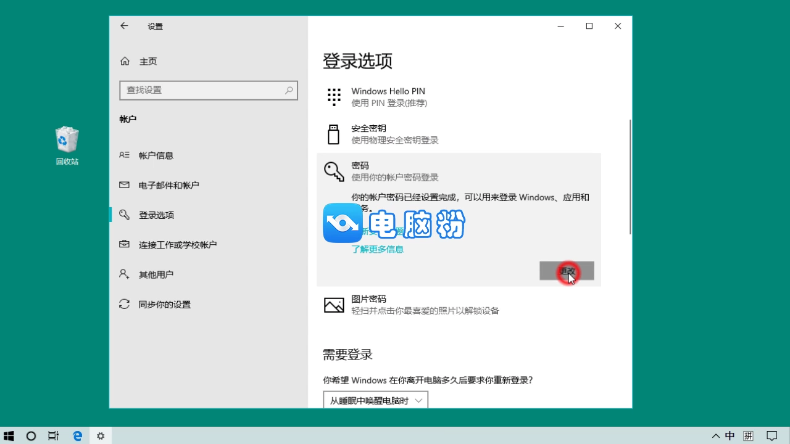Open the 了解更多信息 link
The height and width of the screenshot is (444, 790).
point(377,249)
